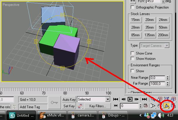
Task: Toggle Maximize Viewport icon
Action: 173,106
